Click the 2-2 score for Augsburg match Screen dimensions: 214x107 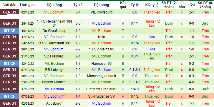pos(78,103)
